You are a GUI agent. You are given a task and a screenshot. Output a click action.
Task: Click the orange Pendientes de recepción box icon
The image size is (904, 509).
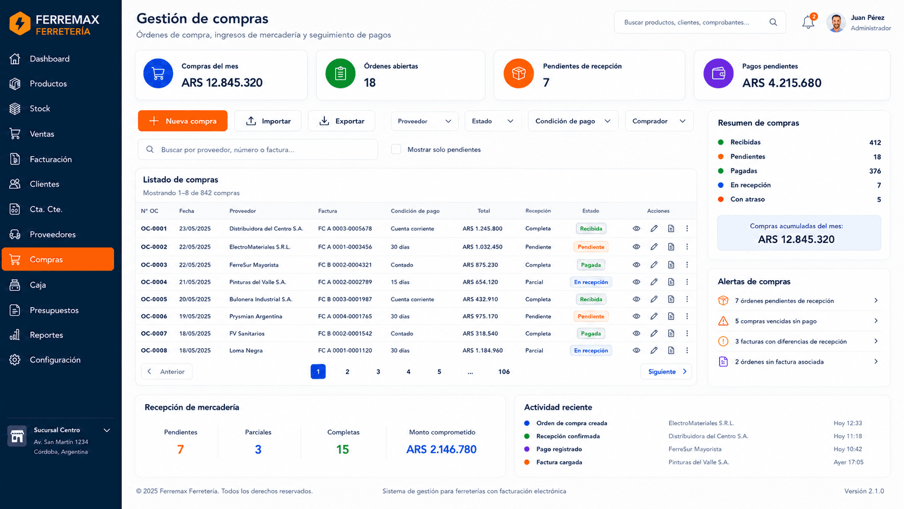click(519, 74)
